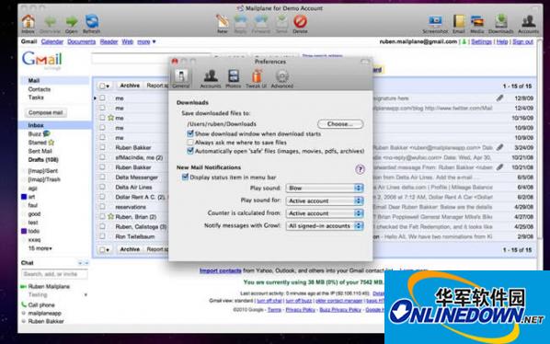Viewport: 550px width, 344px height.
Task: Open the Documents tab link
Action: (x=81, y=41)
